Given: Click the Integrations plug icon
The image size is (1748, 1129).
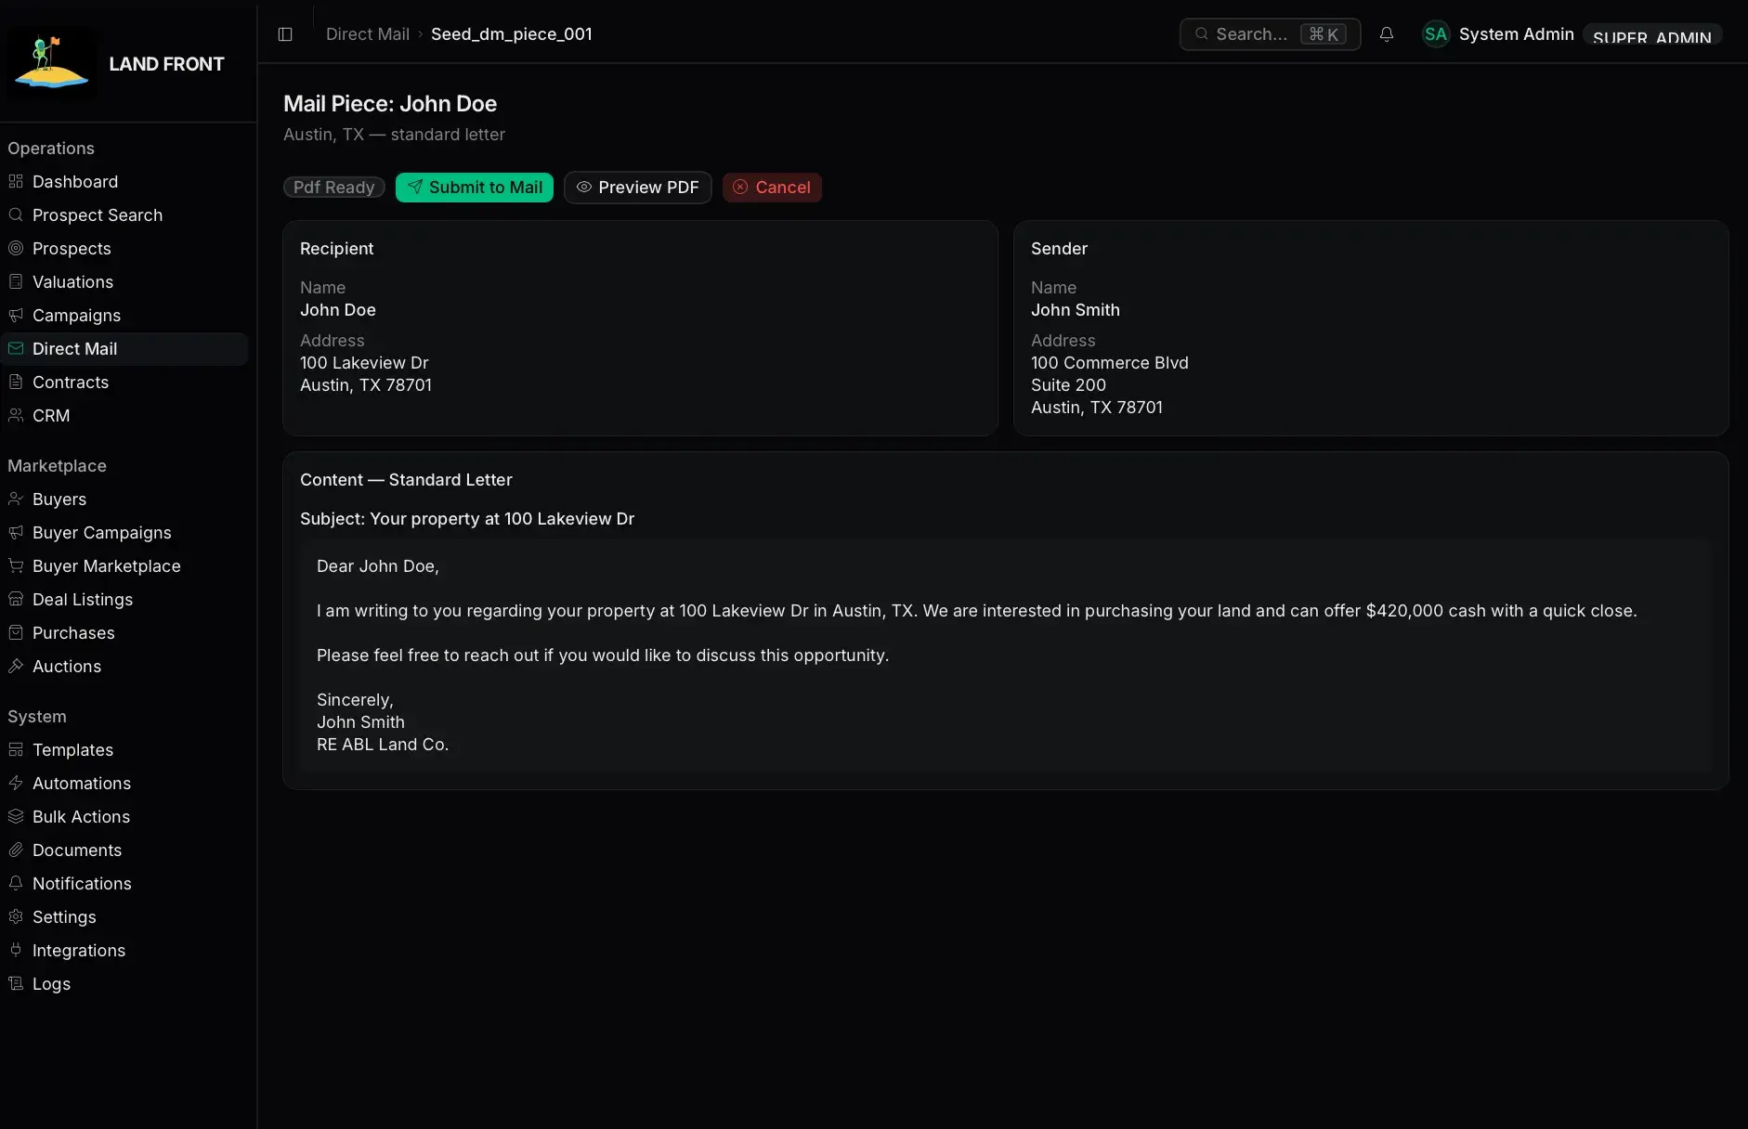Looking at the screenshot, I should tap(16, 950).
